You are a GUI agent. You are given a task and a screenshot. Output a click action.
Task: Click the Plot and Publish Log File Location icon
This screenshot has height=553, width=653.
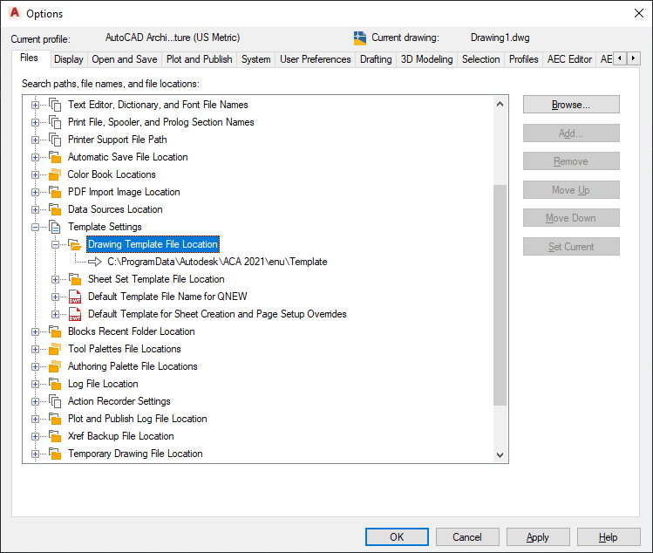coord(55,419)
